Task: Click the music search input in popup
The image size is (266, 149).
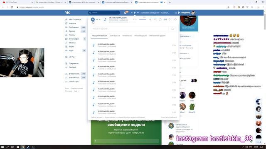Action: click(130, 29)
